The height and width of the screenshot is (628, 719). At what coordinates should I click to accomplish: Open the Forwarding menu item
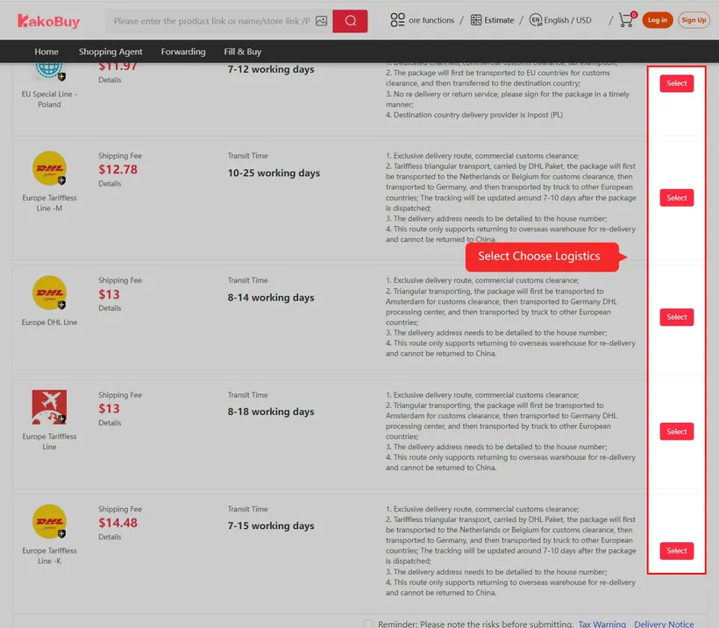coord(183,52)
